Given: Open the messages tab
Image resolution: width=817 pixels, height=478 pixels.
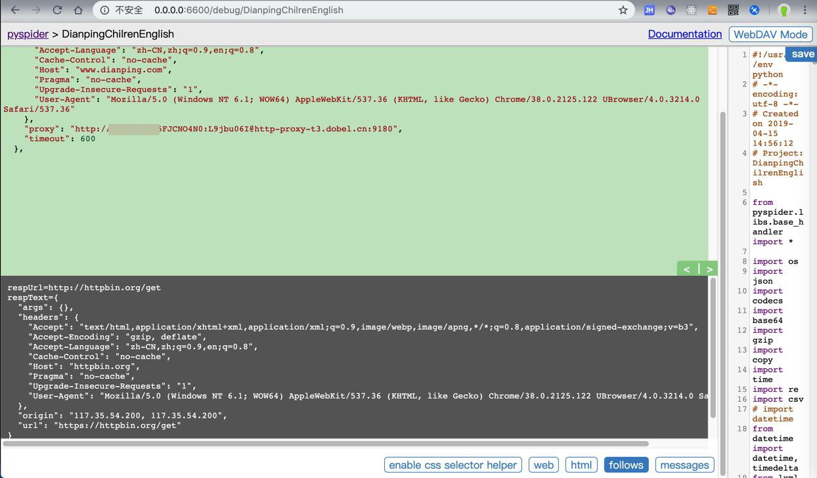Looking at the screenshot, I should tap(684, 465).
